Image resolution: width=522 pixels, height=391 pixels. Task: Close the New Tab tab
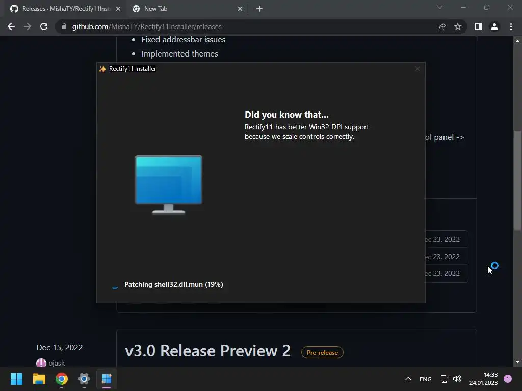point(240,9)
